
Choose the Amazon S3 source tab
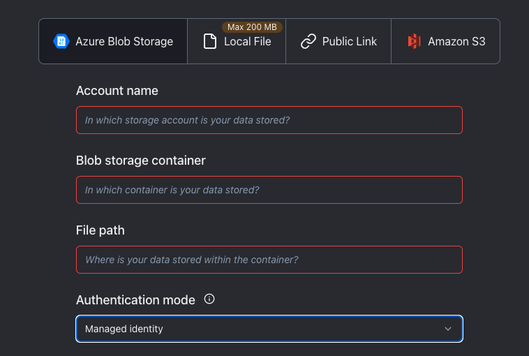tap(456, 41)
